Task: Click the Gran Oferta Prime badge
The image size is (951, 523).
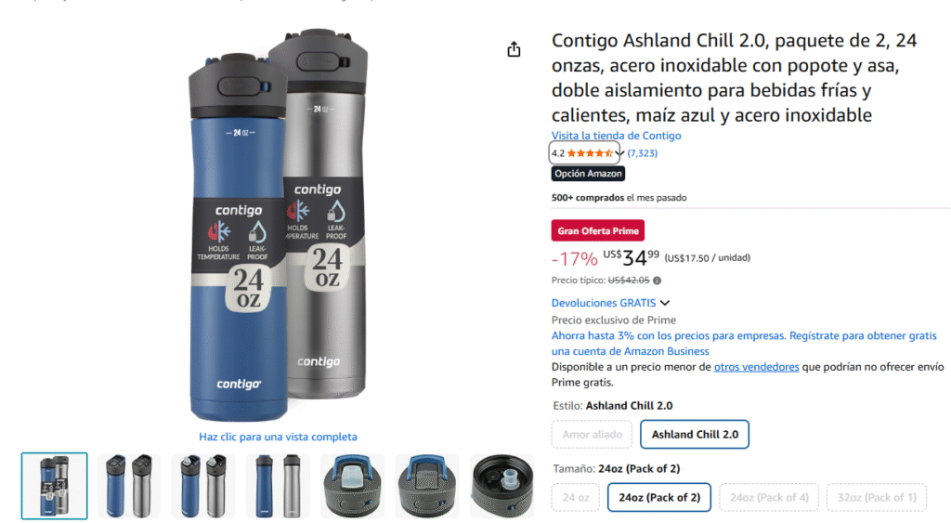Action: 598,230
